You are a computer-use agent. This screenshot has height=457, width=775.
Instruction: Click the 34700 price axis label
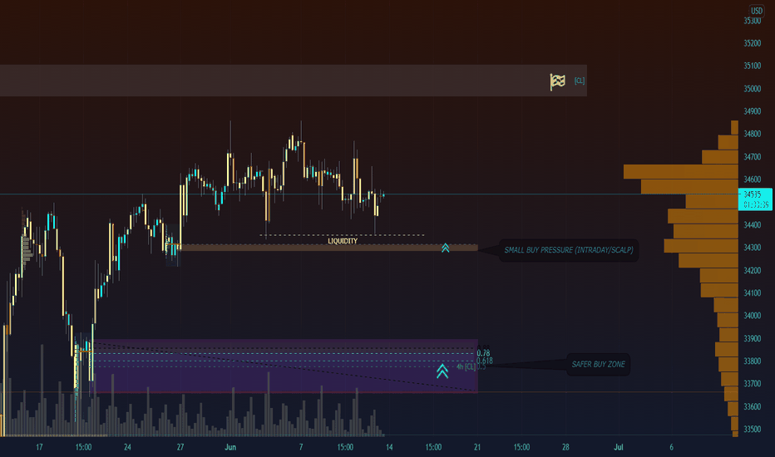coord(753,157)
